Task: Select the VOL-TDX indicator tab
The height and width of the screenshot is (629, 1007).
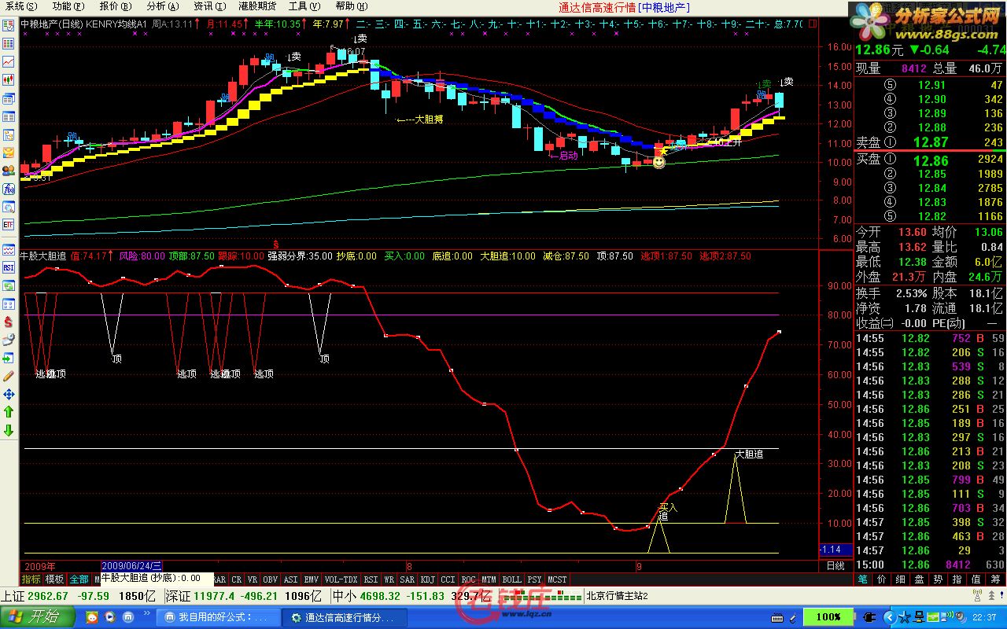Action: tap(341, 579)
